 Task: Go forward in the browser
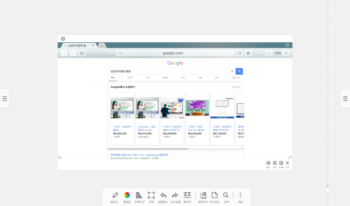[x=73, y=53]
